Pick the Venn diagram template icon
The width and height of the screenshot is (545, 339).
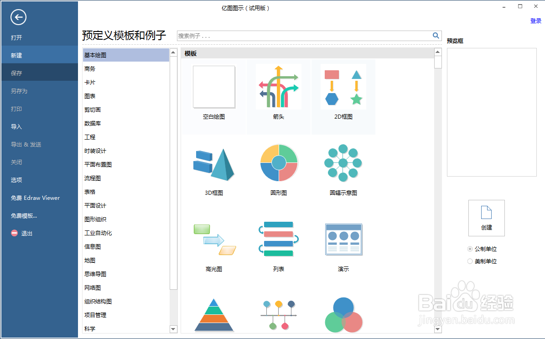343,315
